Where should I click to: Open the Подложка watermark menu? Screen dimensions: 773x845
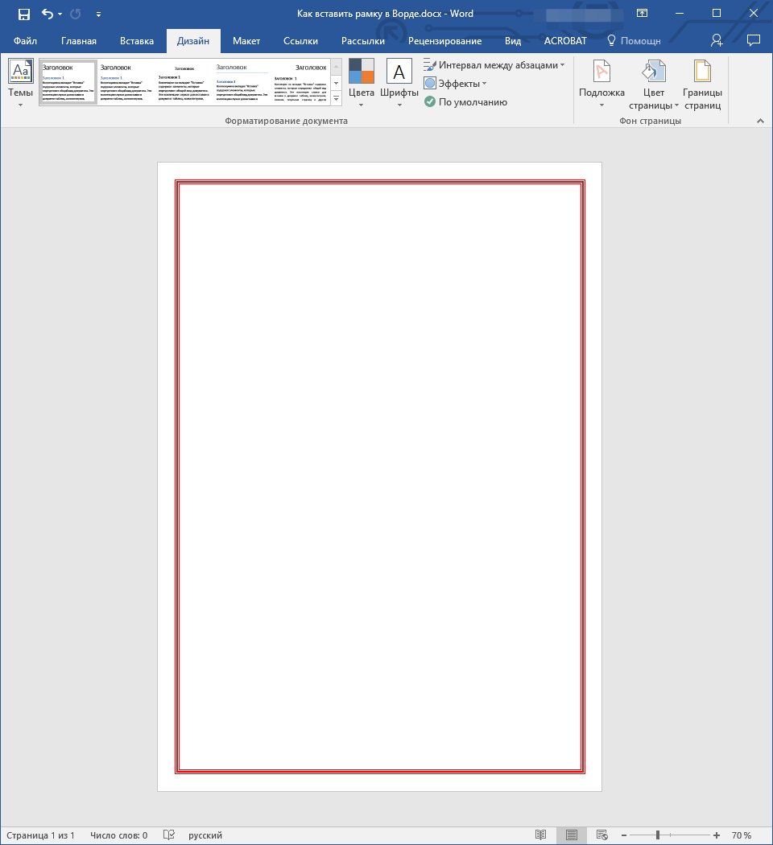pos(601,84)
